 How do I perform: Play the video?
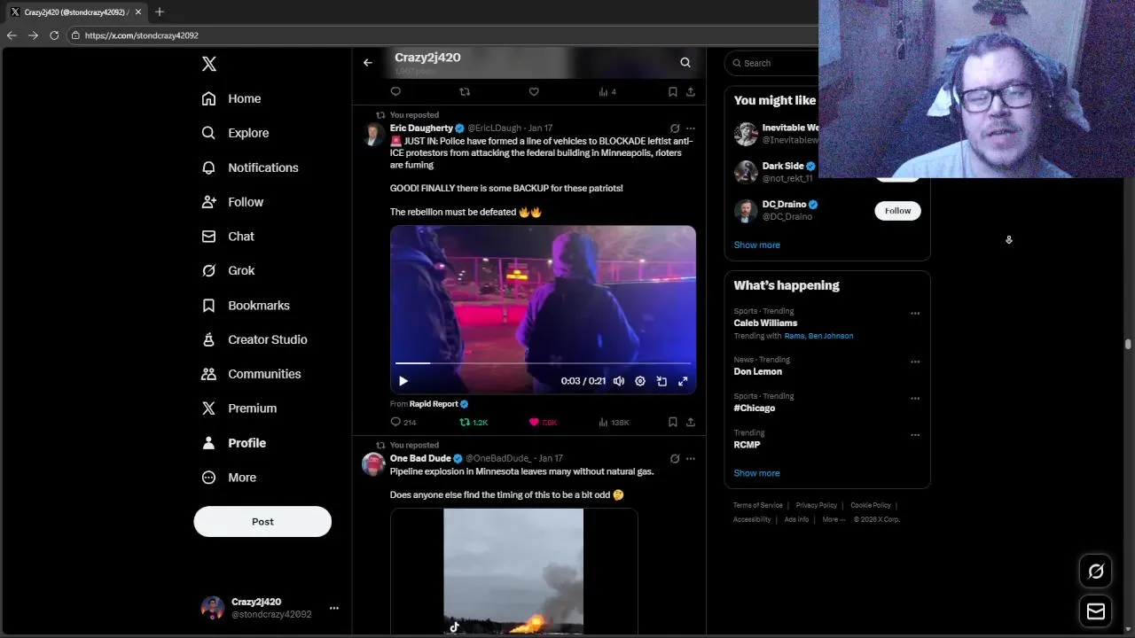click(x=403, y=381)
